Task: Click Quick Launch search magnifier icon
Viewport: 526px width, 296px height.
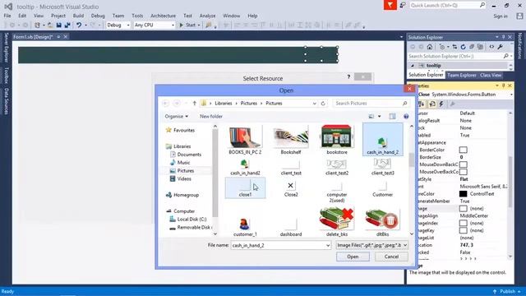Action: [482, 5]
